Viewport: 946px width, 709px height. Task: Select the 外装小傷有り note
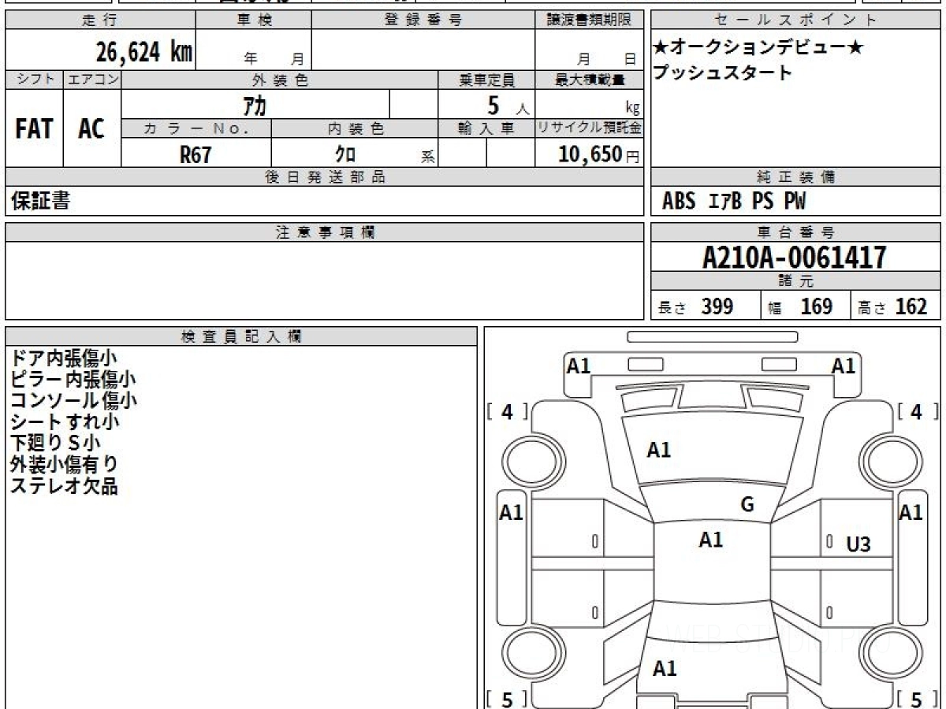click(x=64, y=464)
